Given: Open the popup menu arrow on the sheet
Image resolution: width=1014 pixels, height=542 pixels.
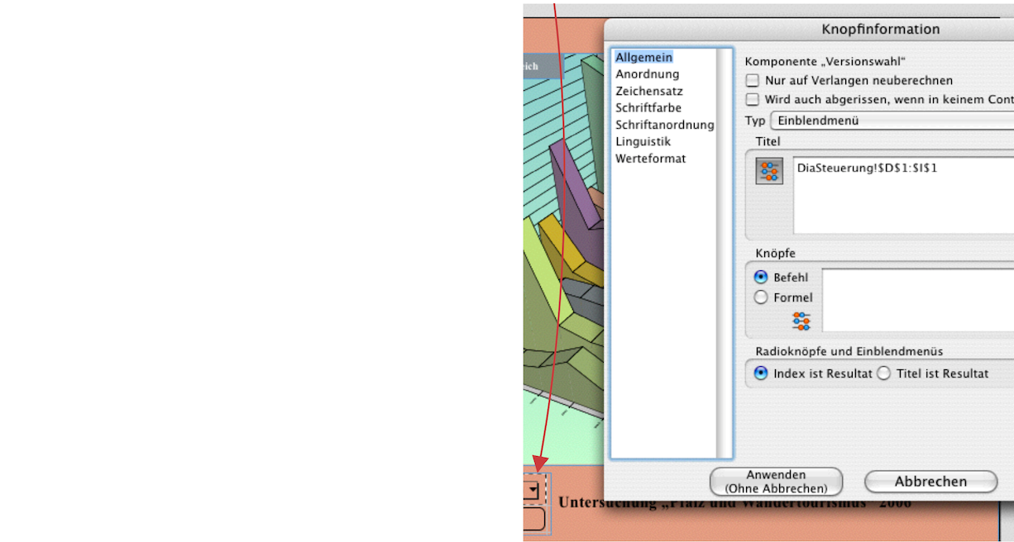Looking at the screenshot, I should (533, 492).
